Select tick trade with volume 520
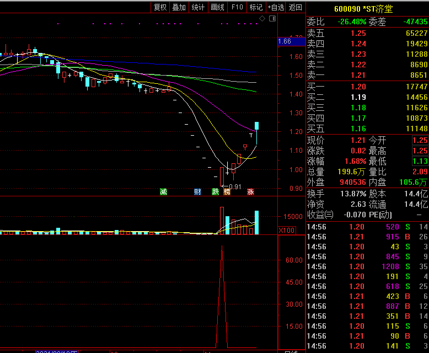429x353 pixels. click(367, 227)
